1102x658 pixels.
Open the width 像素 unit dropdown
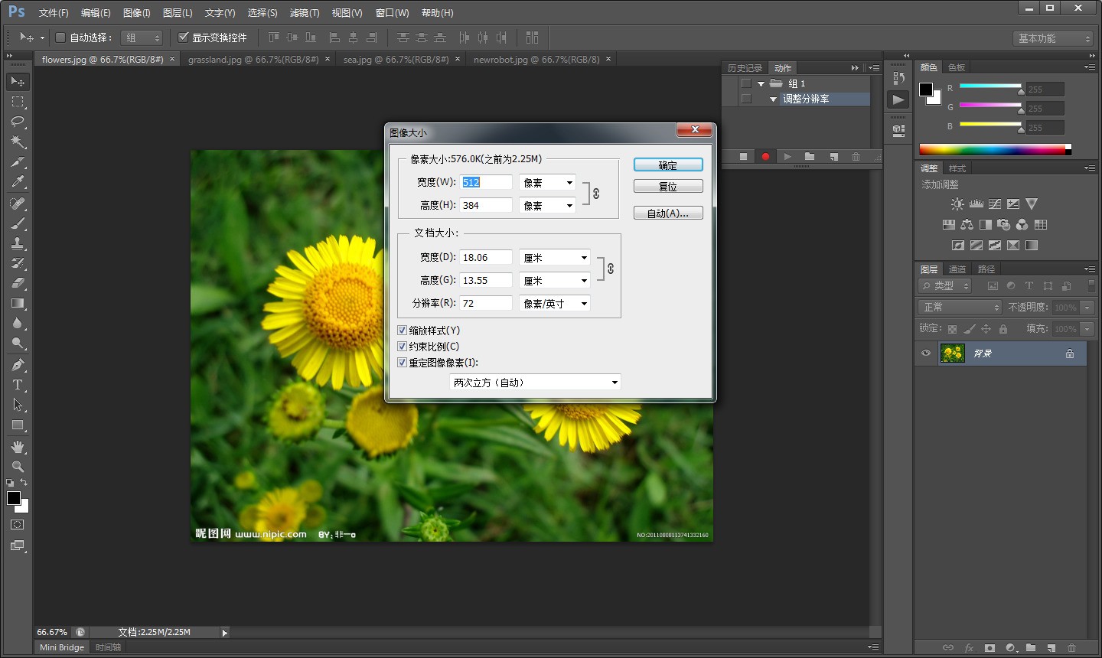coord(547,183)
